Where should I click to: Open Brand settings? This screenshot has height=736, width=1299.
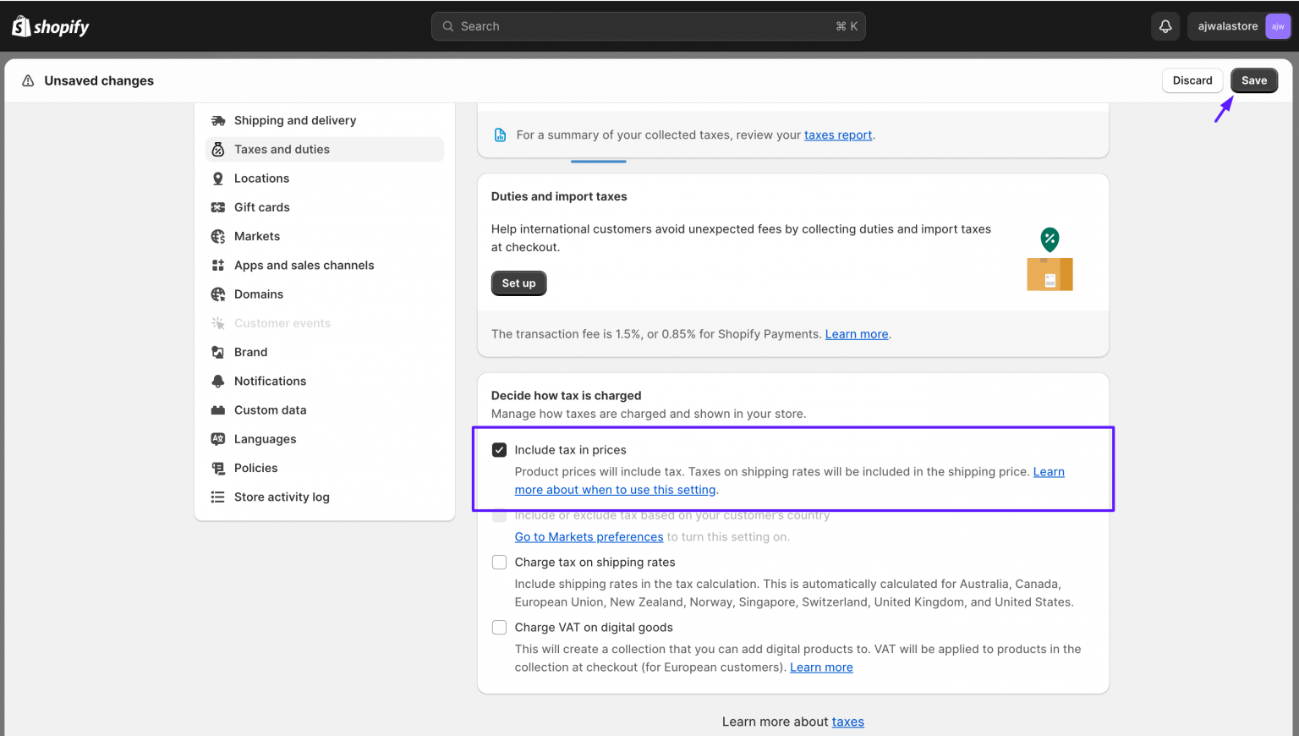pos(250,352)
